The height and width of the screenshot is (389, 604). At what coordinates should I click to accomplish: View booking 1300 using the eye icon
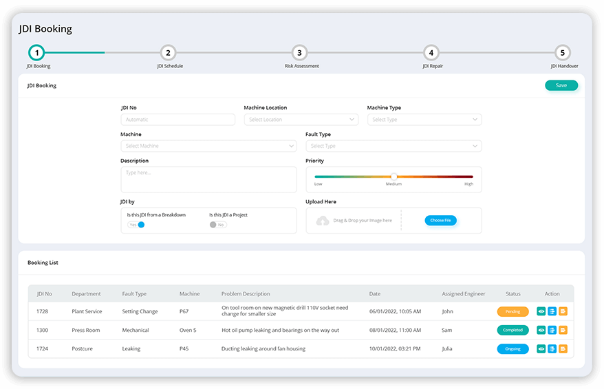(541, 330)
